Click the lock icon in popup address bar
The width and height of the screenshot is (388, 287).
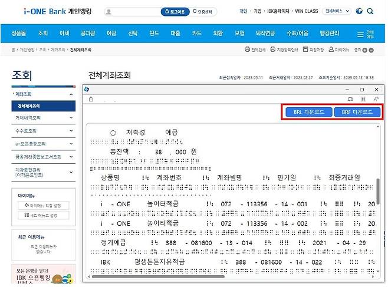[x=91, y=99]
